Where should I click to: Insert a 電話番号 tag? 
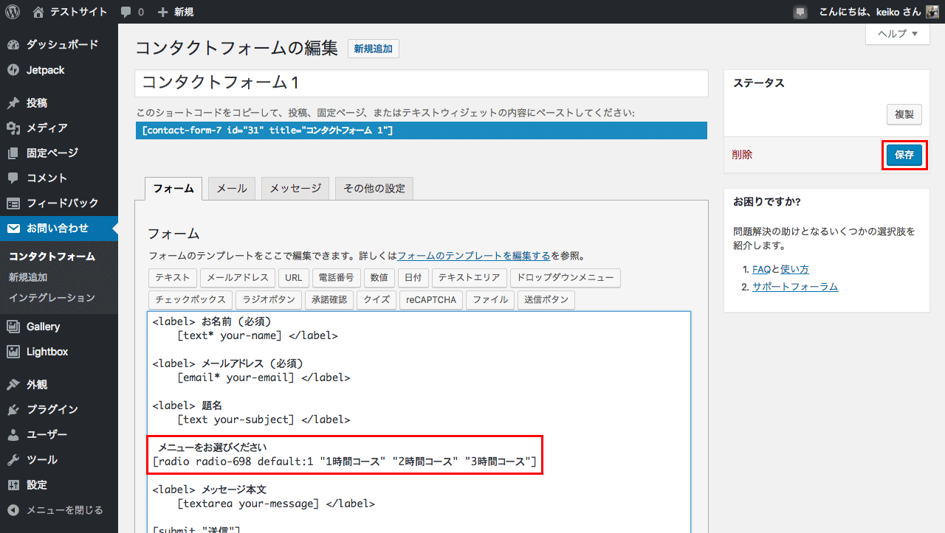(337, 278)
